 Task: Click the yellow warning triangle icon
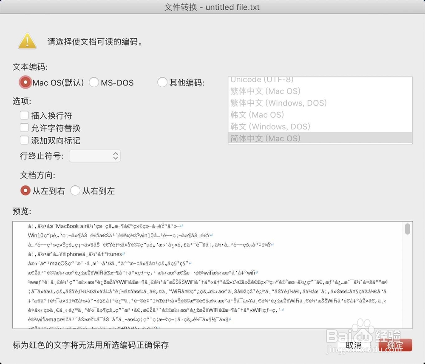click(x=27, y=42)
